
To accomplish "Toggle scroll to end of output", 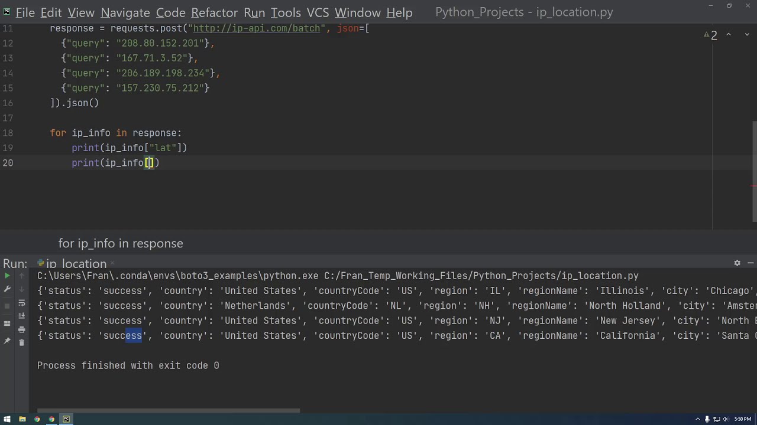I will (x=22, y=316).
